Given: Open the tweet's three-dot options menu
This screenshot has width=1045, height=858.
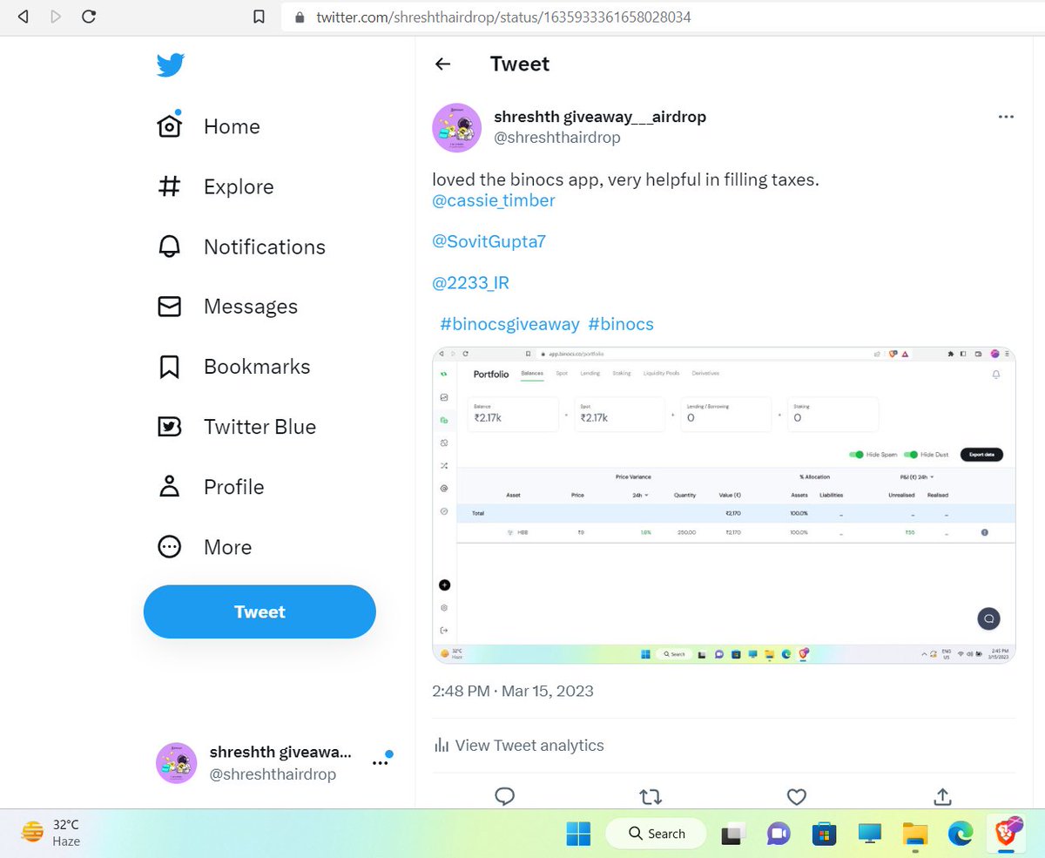Looking at the screenshot, I should click(x=1006, y=117).
